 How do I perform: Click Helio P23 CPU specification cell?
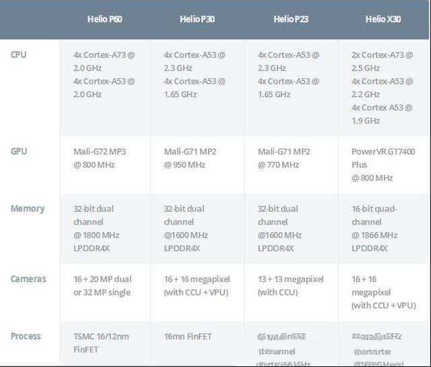coord(292,88)
